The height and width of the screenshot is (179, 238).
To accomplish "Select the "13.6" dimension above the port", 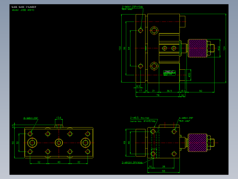I will coord(59,117).
